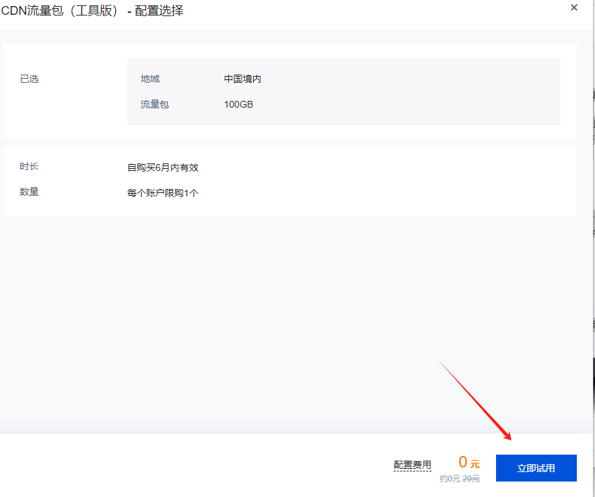Screen dimensions: 595x497
Task: Click the strikethrough 20元 original price
Action: point(471,479)
